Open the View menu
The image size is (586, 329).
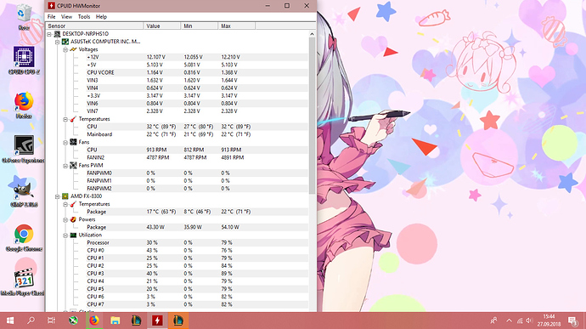click(66, 17)
